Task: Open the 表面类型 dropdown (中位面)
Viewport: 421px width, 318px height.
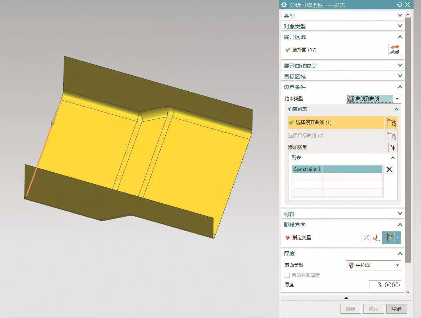Action: (373, 265)
